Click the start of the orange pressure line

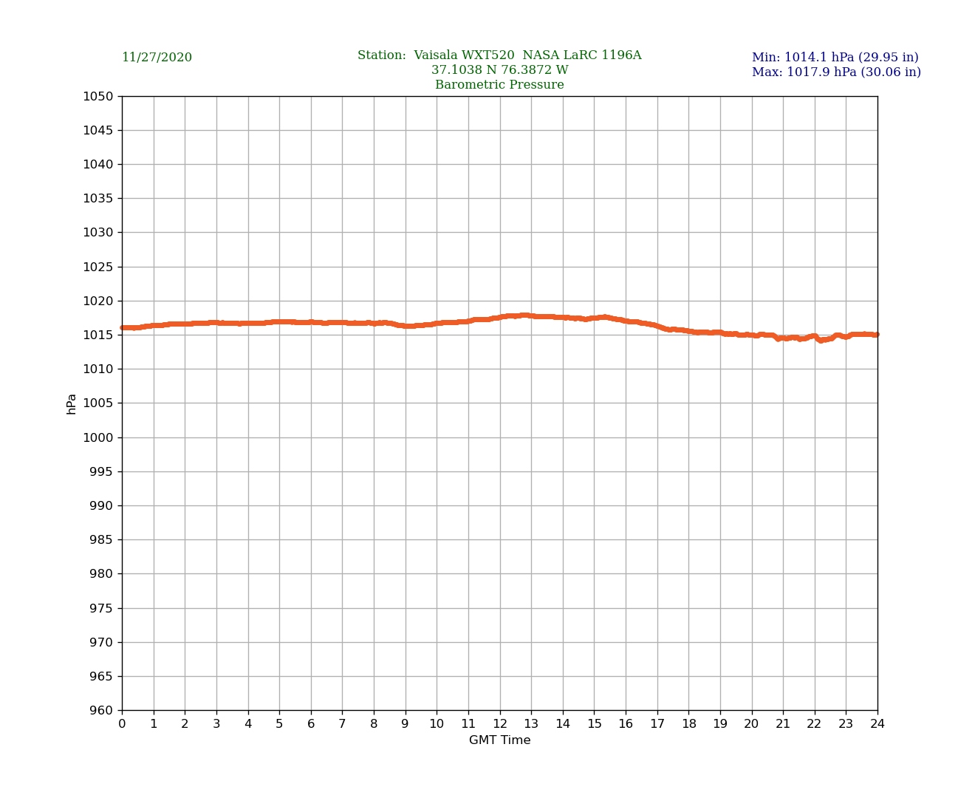[x=123, y=327]
